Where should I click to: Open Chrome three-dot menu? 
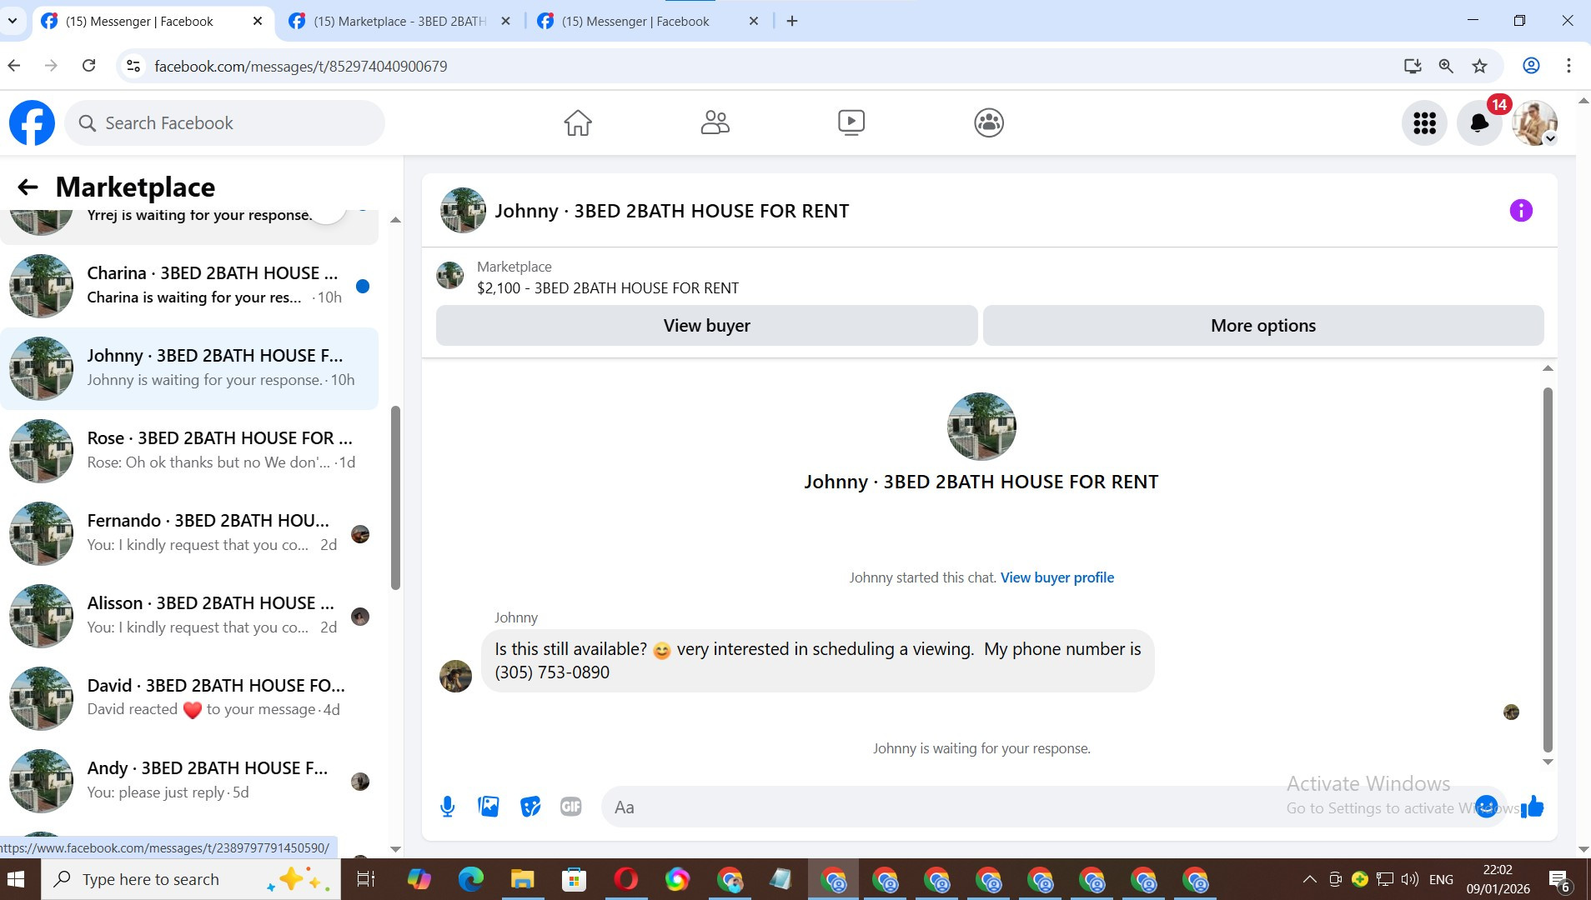[x=1568, y=66]
